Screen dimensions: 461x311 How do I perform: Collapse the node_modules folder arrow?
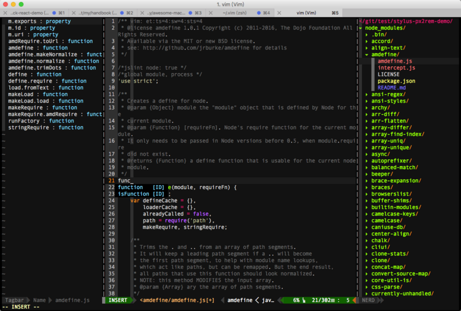pyautogui.click(x=361, y=28)
